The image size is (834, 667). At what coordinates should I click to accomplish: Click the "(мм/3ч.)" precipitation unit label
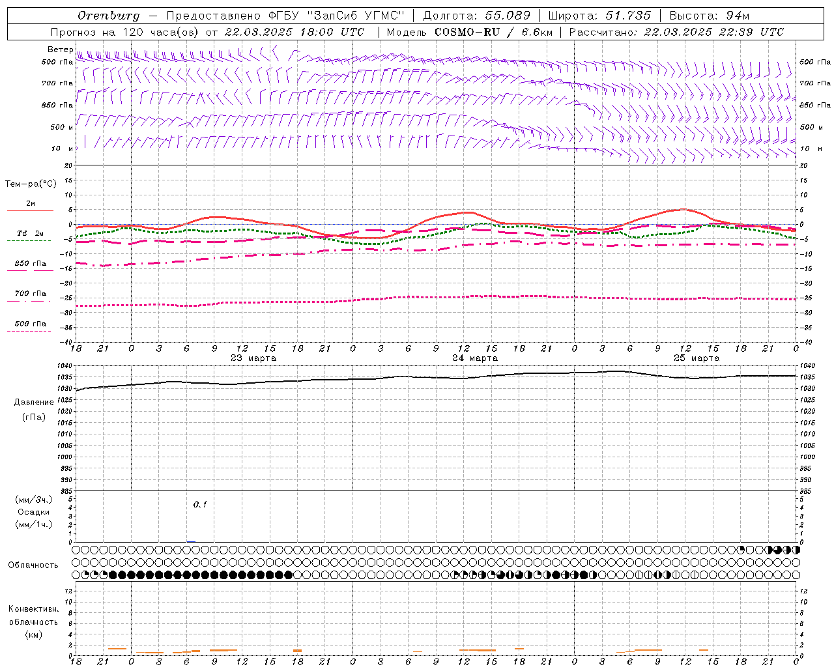(34, 500)
